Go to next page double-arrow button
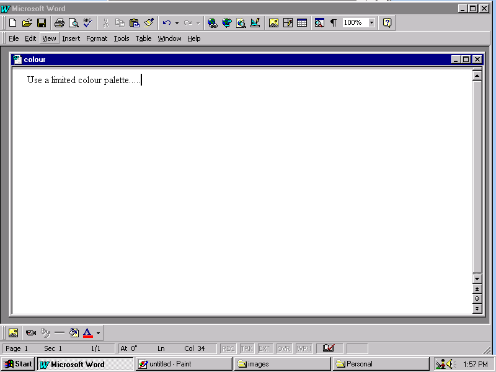Viewport: 496px width, 372px height. click(477, 308)
